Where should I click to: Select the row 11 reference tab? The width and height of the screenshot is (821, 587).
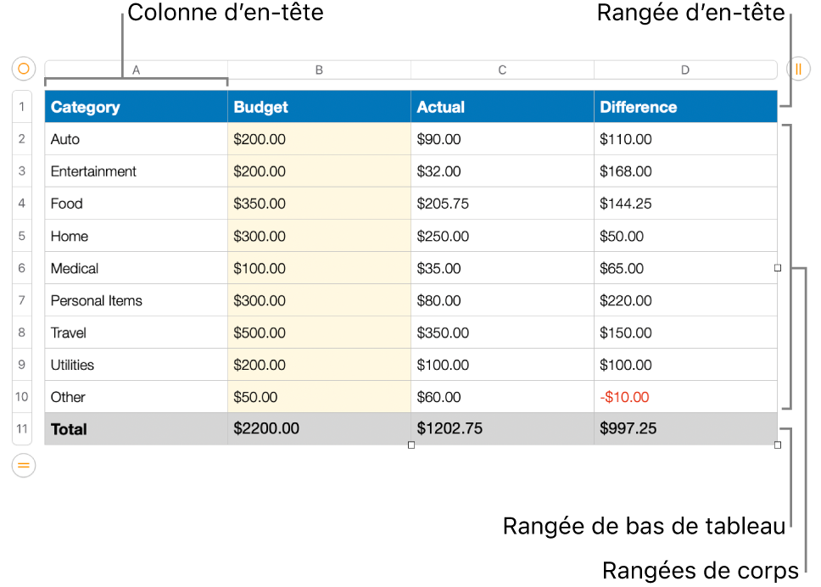tap(21, 429)
